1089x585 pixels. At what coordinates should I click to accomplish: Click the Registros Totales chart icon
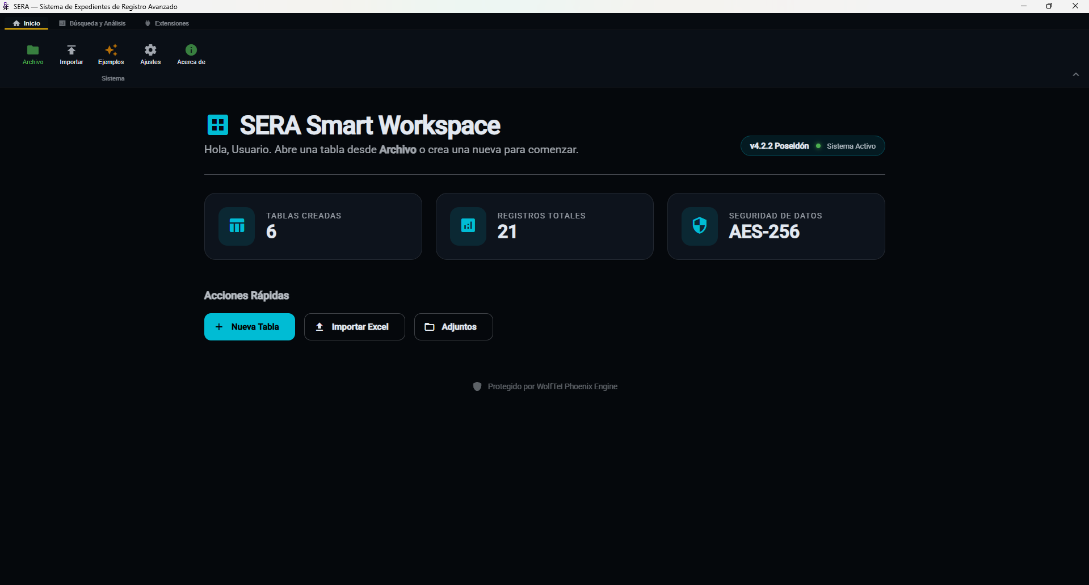tap(468, 226)
